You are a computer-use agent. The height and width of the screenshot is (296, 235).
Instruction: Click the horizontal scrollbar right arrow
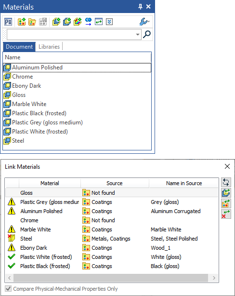pos(214,278)
